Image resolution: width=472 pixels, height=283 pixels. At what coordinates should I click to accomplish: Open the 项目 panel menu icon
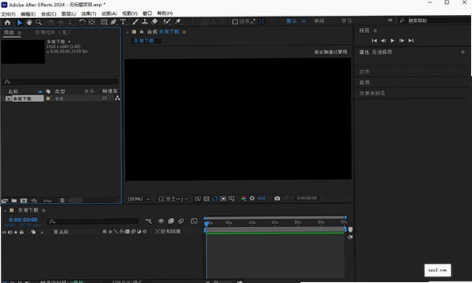click(19, 33)
